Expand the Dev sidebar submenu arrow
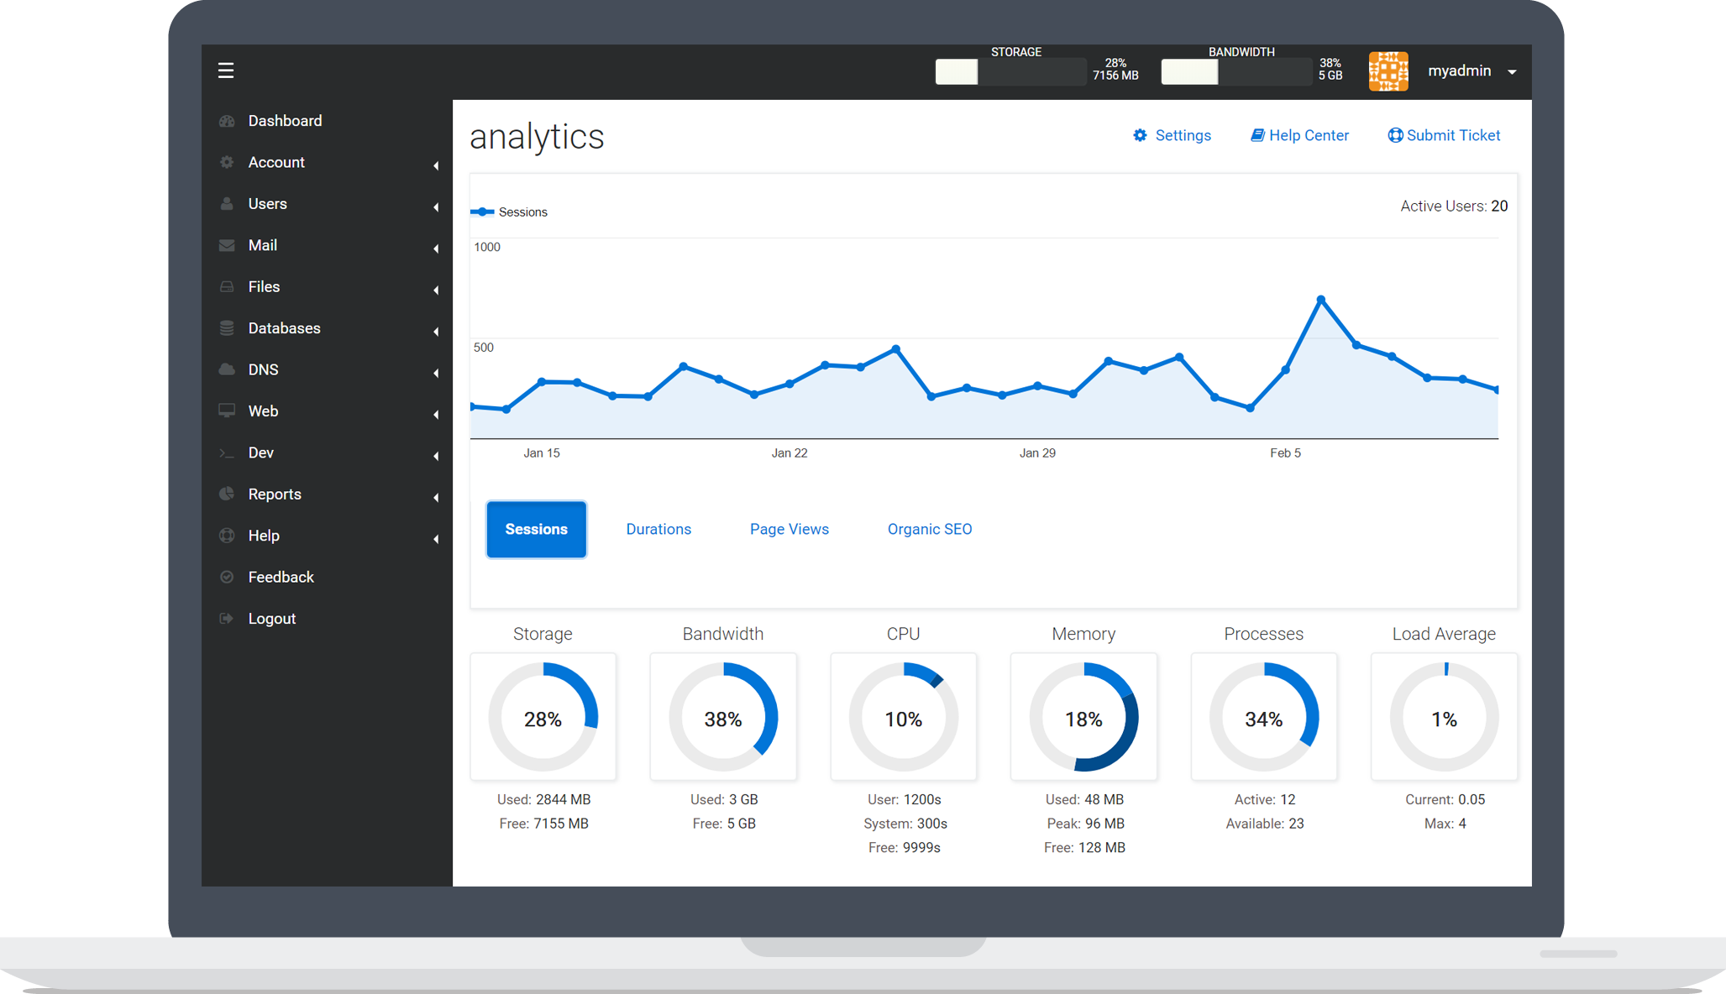 [x=436, y=456]
